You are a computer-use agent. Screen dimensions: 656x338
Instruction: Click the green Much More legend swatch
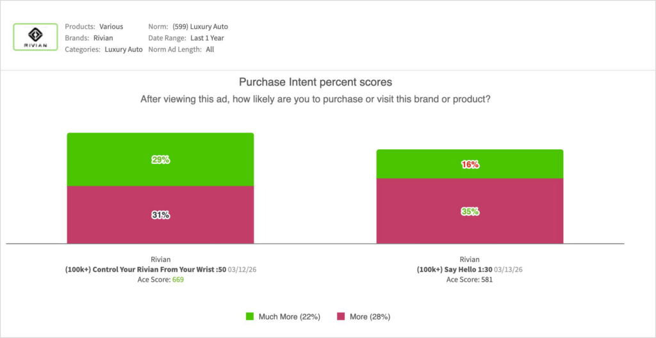(x=249, y=316)
